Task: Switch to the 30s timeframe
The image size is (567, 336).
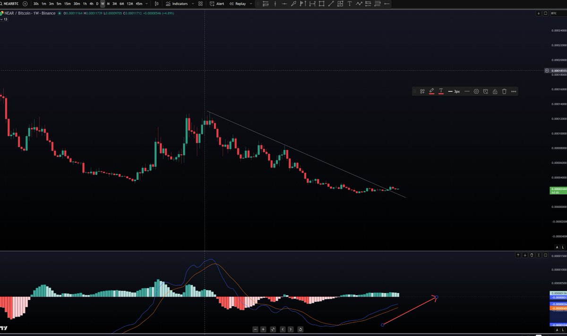Action: pos(36,3)
